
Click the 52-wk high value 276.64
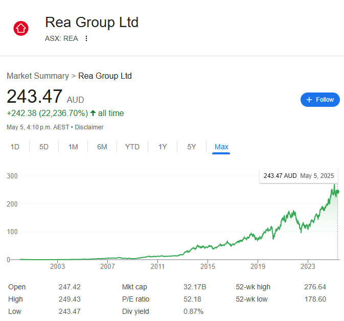coord(315,287)
